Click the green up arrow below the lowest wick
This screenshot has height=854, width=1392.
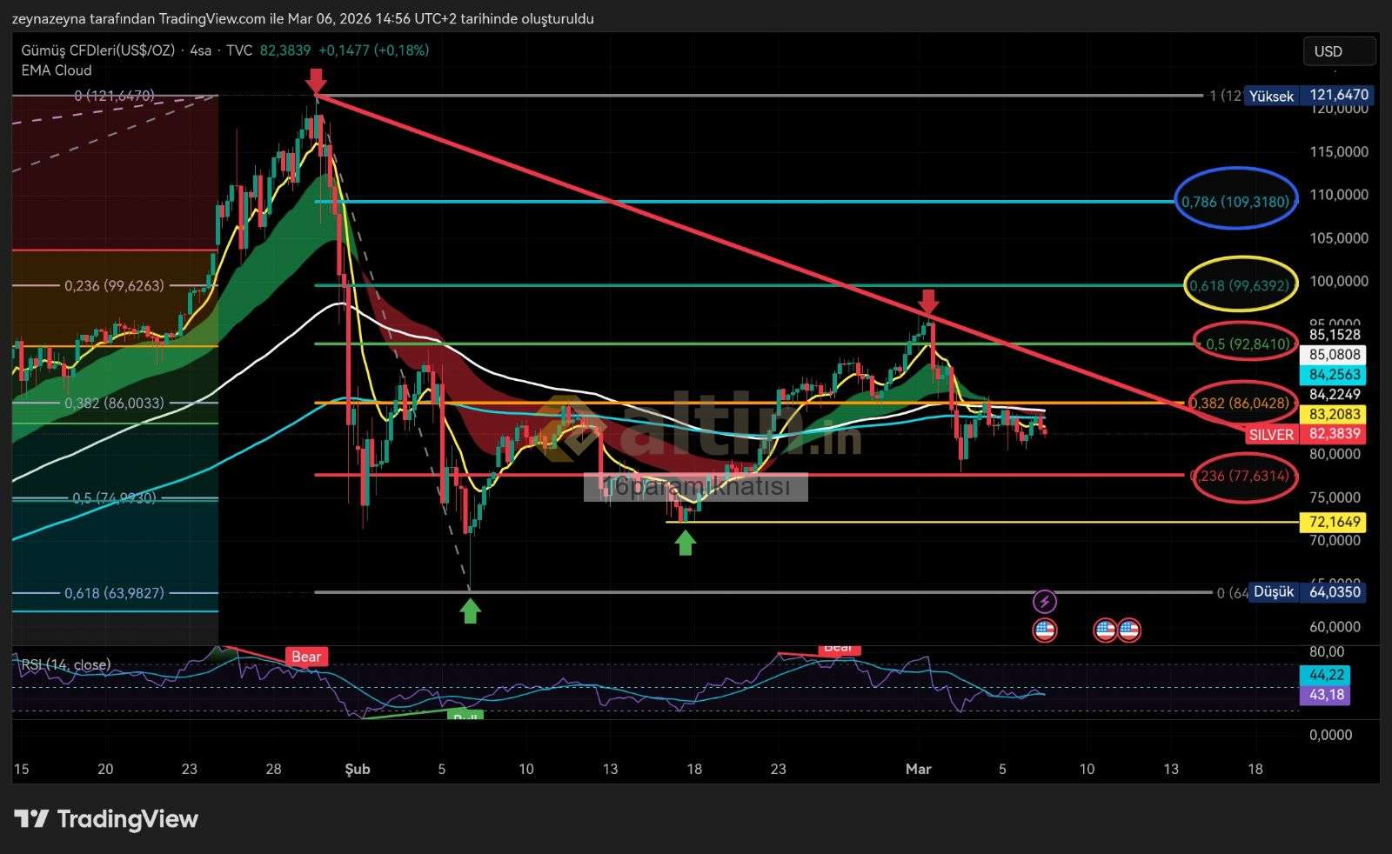470,611
